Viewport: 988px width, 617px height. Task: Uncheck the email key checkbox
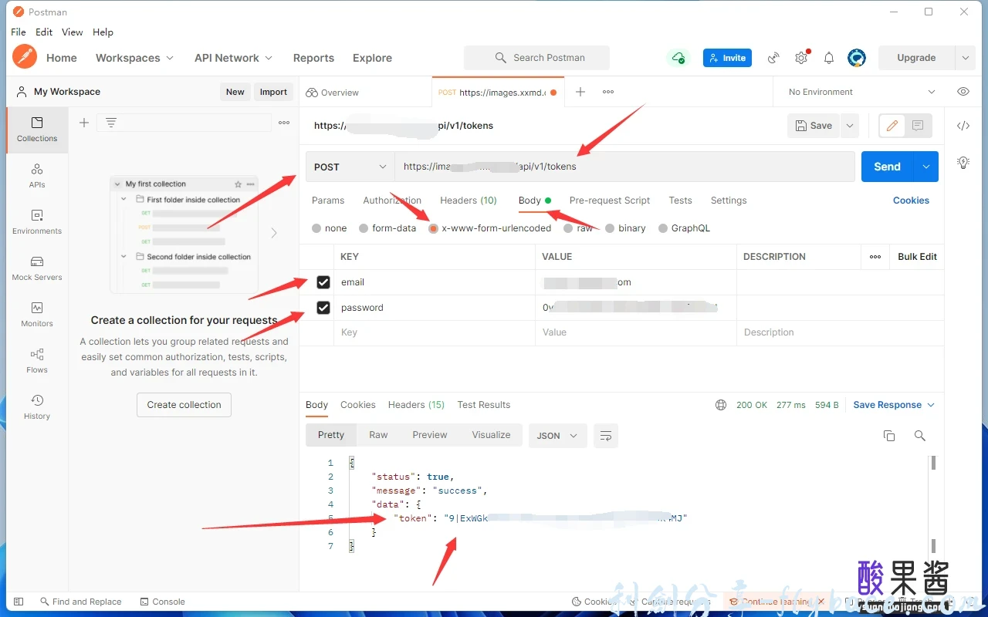pos(323,282)
